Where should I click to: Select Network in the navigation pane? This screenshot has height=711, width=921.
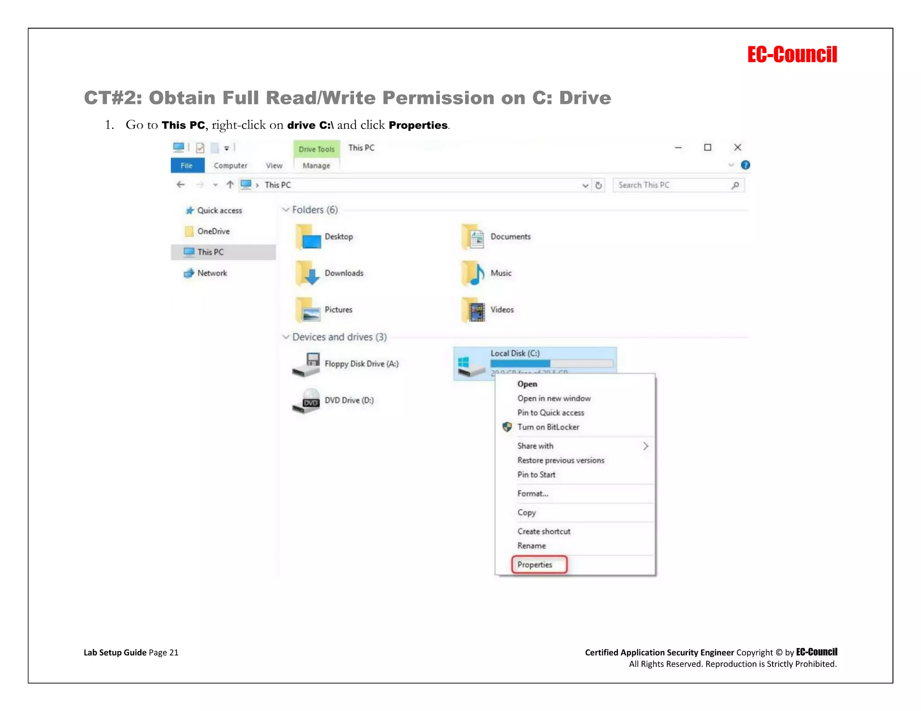pos(212,273)
